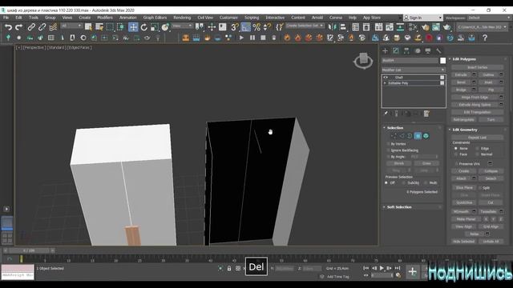Enable By Vertex checkbox
Viewport: 513px width, 288px height.
(x=388, y=144)
